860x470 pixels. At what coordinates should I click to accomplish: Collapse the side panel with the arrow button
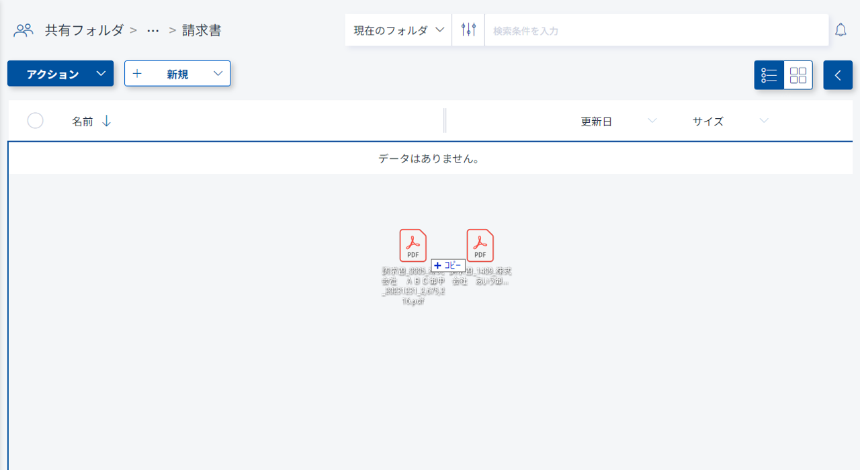(838, 75)
